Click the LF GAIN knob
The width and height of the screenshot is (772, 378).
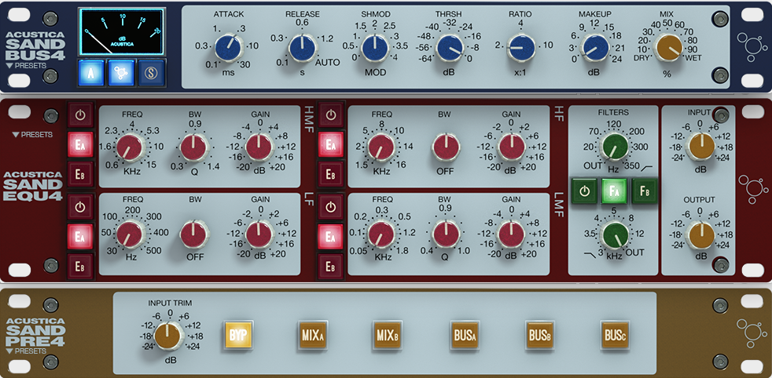pos(259,234)
